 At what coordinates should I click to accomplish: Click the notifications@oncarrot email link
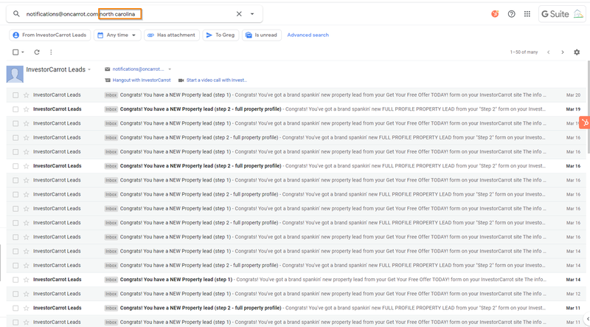pyautogui.click(x=138, y=69)
